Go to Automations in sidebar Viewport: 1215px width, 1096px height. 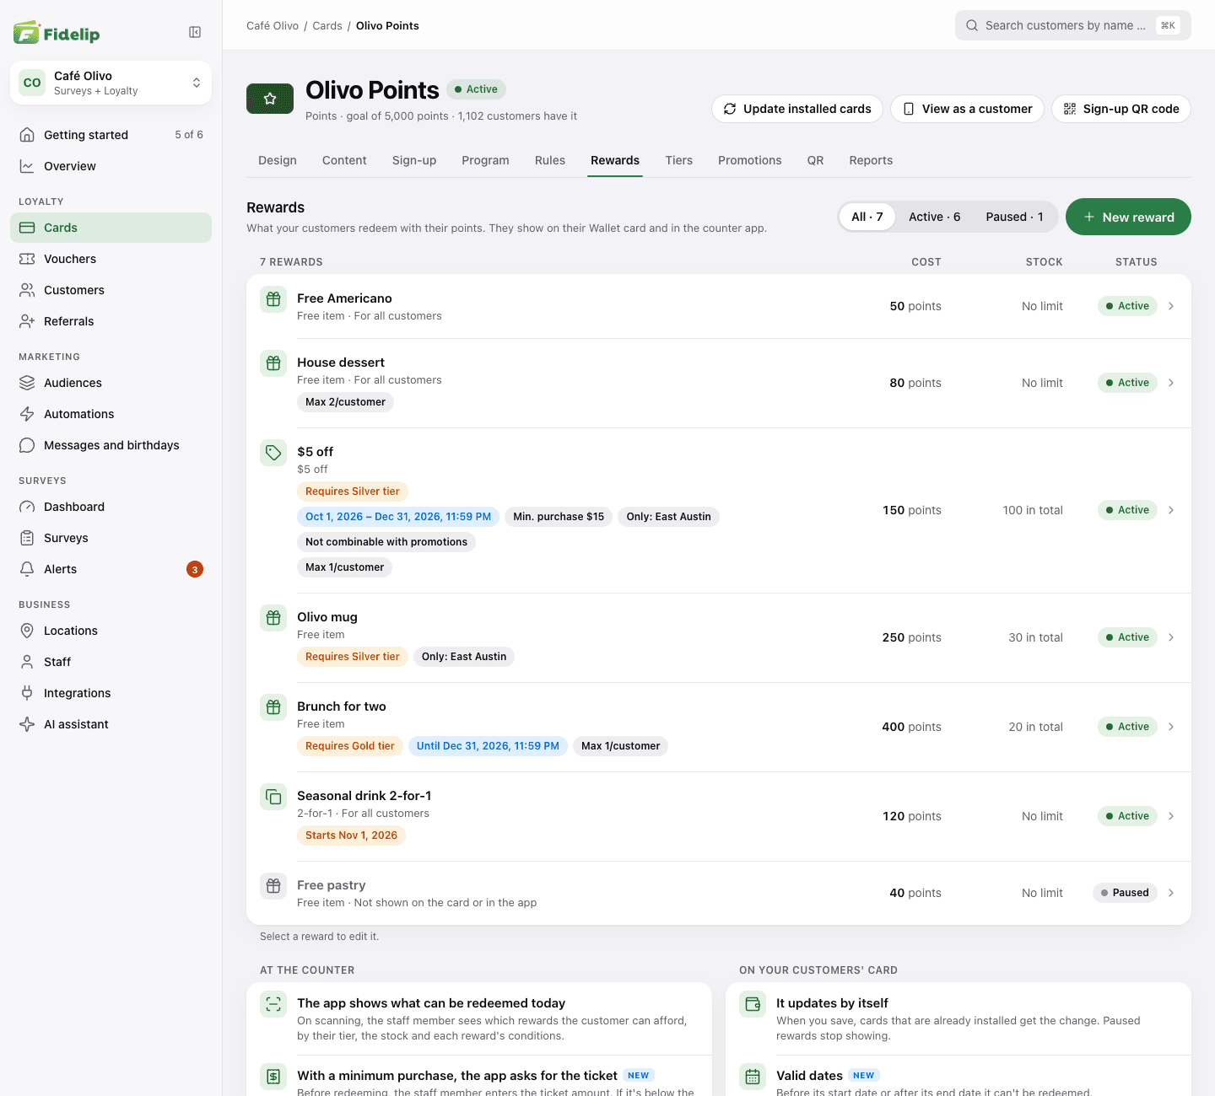click(111, 414)
